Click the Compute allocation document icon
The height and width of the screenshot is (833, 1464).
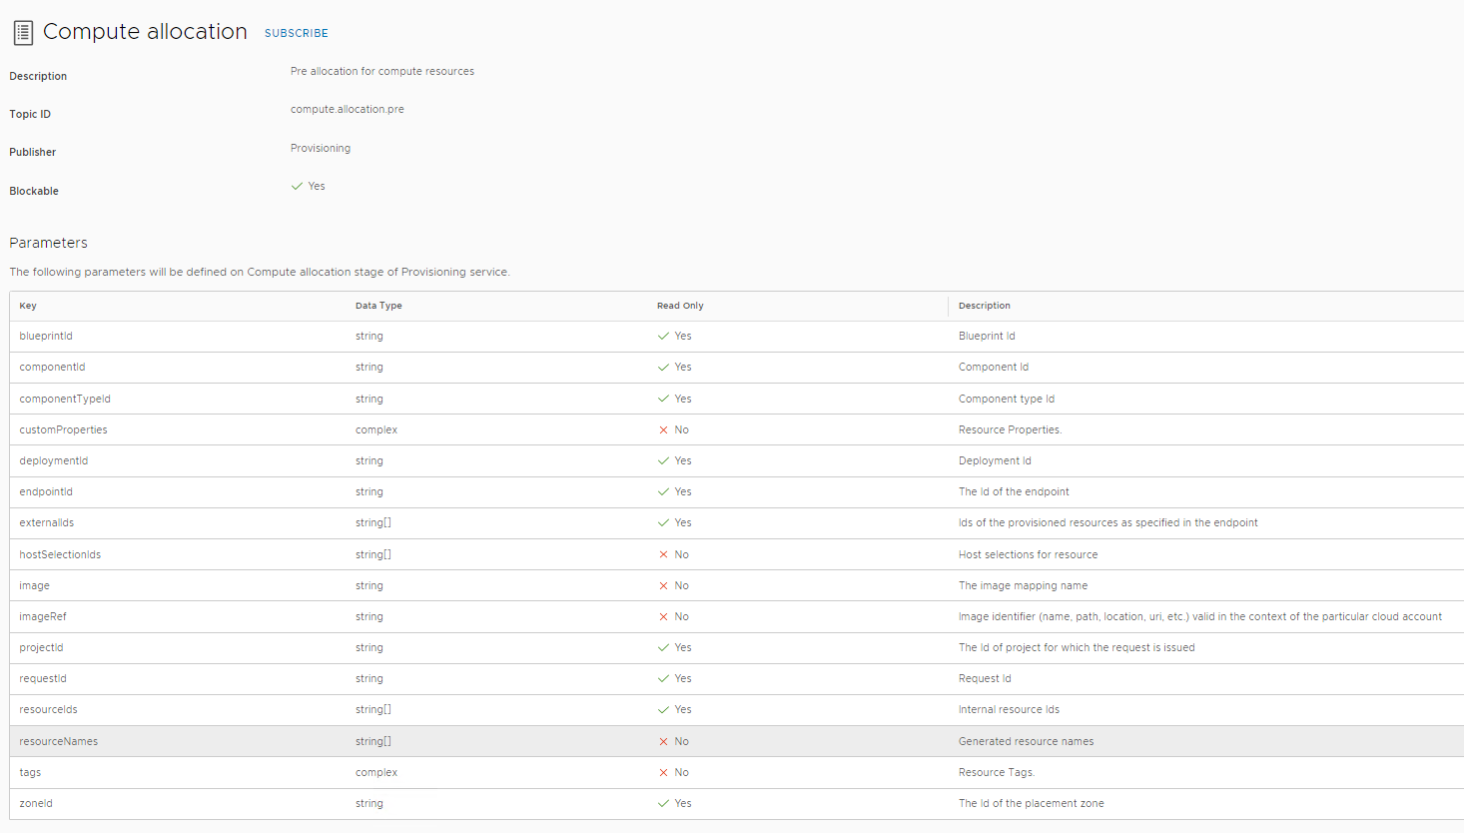click(22, 31)
